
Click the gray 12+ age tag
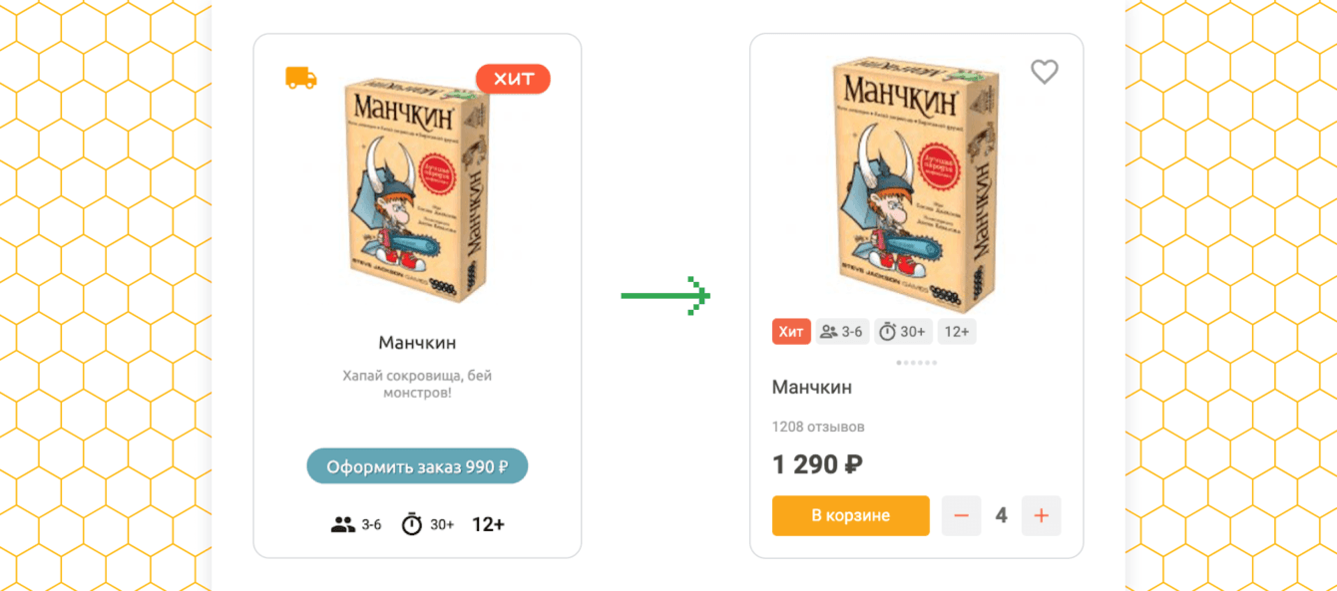tap(957, 332)
